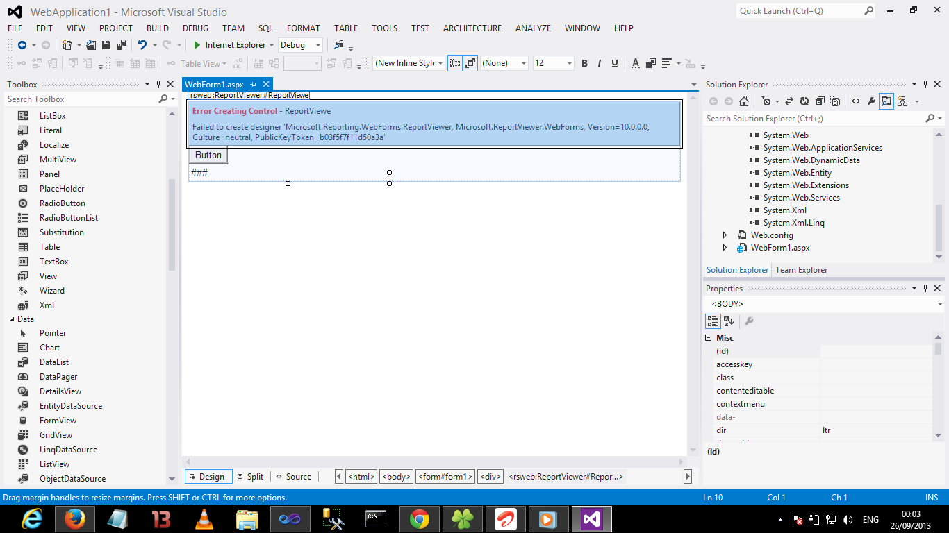949x533 pixels.
Task: Click the Search Toolbox input field
Action: tap(81, 99)
